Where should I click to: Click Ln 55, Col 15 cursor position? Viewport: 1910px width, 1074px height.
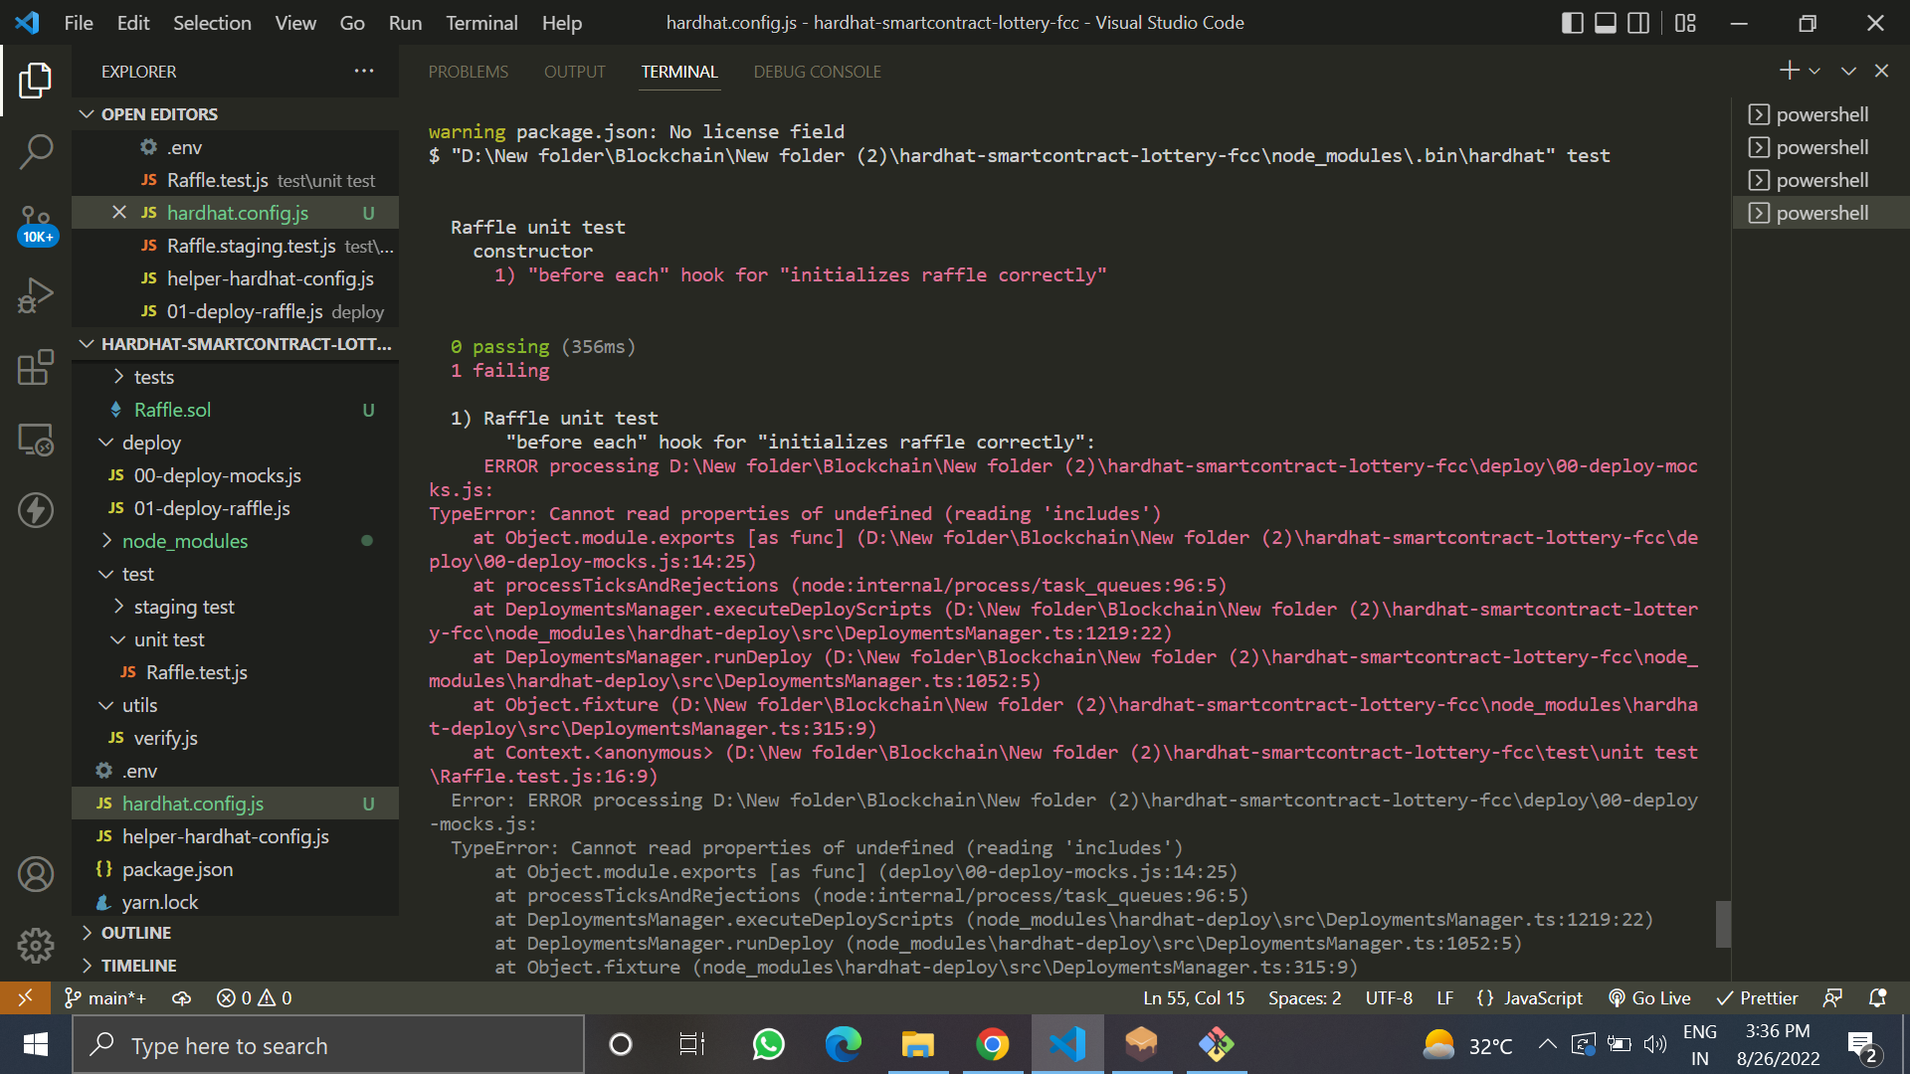[1193, 997]
